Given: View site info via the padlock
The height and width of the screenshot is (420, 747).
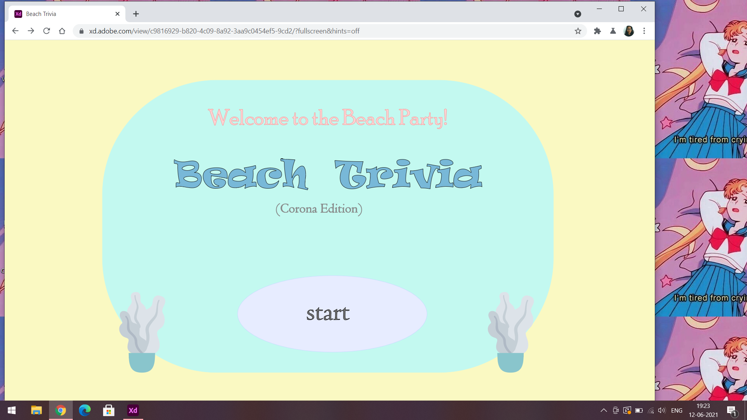Looking at the screenshot, I should click(81, 31).
